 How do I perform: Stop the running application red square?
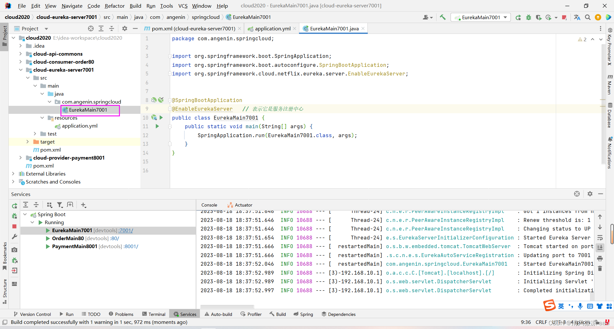[564, 17]
